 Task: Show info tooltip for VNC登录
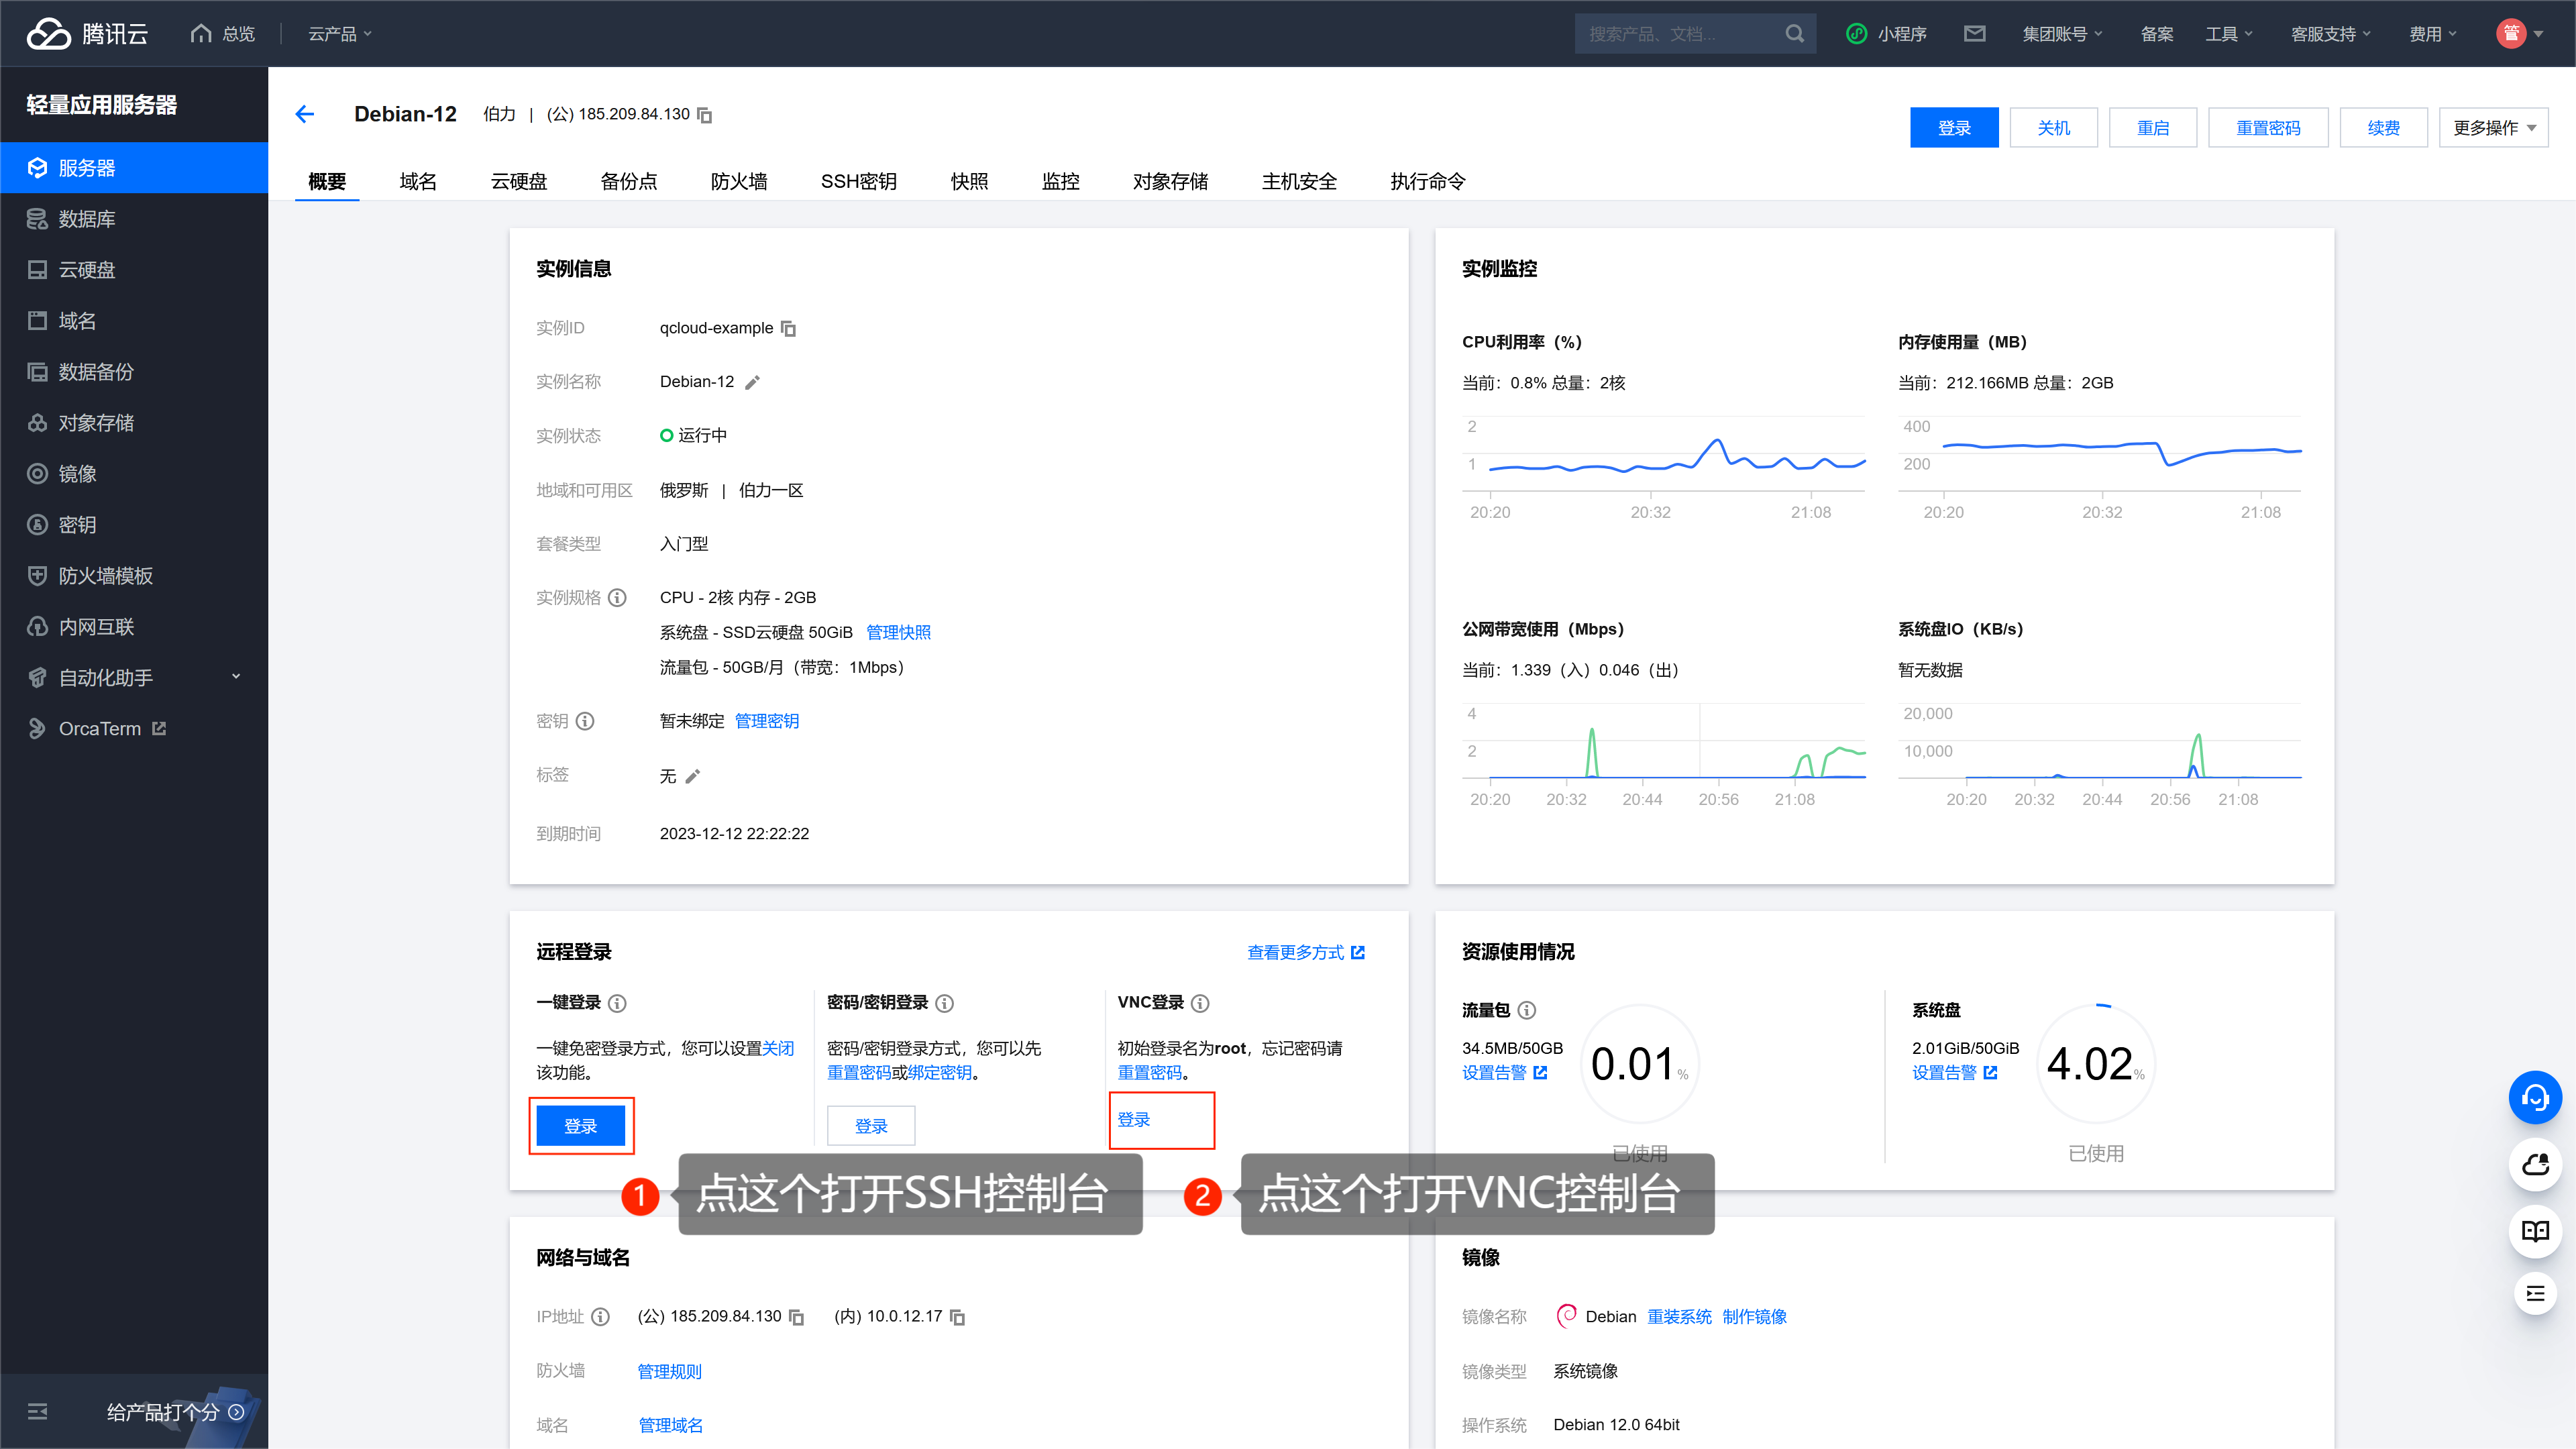pos(1200,1003)
